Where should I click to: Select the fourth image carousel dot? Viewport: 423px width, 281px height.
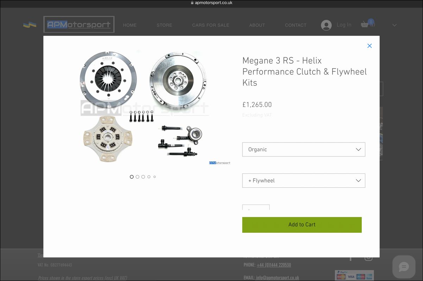[149, 177]
